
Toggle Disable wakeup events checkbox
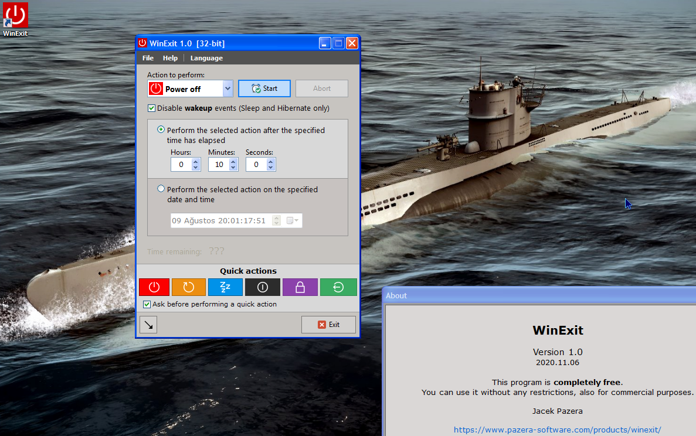tap(151, 108)
